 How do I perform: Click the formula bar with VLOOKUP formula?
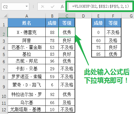(100, 6)
